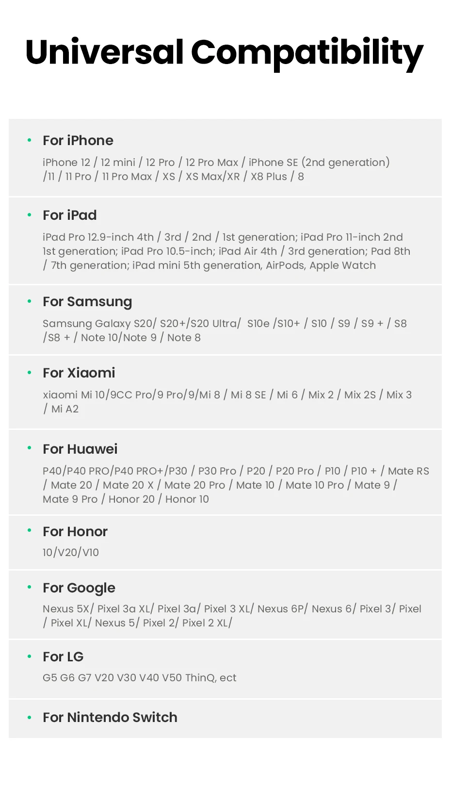Click the For Xiaomi heading
This screenshot has width=451, height=788.
click(x=79, y=373)
